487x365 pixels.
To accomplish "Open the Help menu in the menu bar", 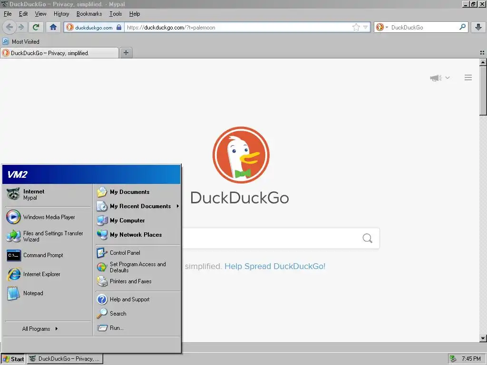I will pos(135,14).
